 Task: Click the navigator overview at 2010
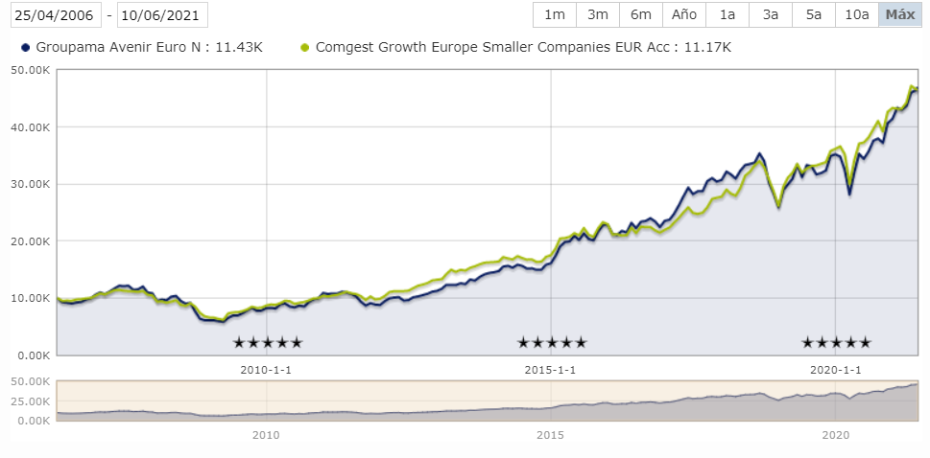pos(266,401)
